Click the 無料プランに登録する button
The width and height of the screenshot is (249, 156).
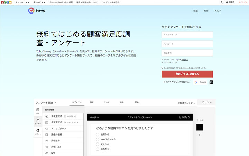(x=187, y=74)
